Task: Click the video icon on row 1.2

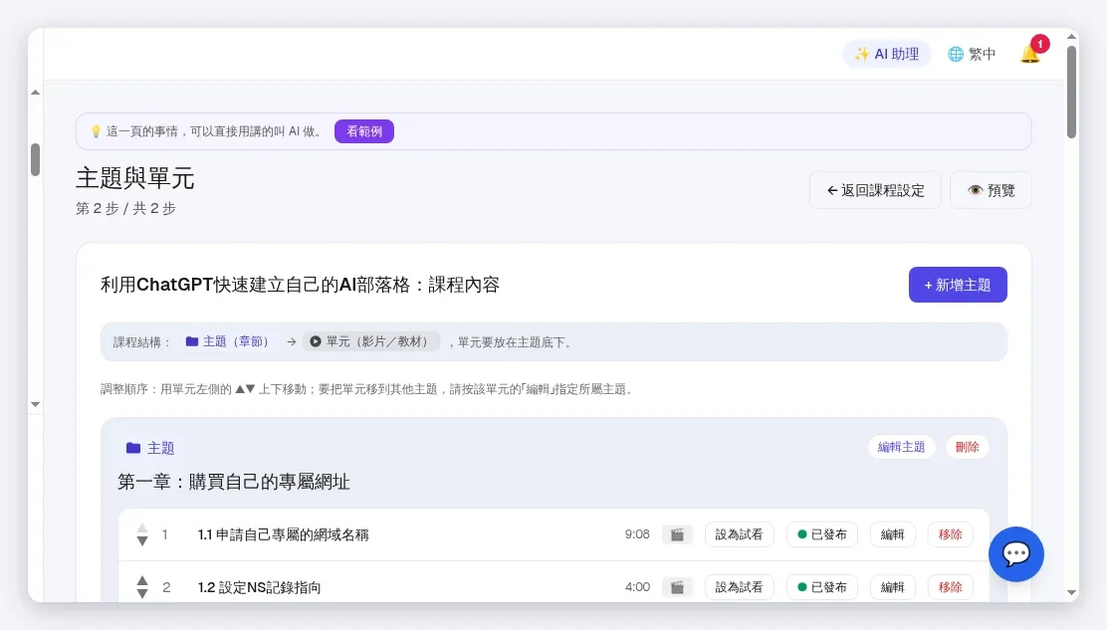Action: pos(677,587)
